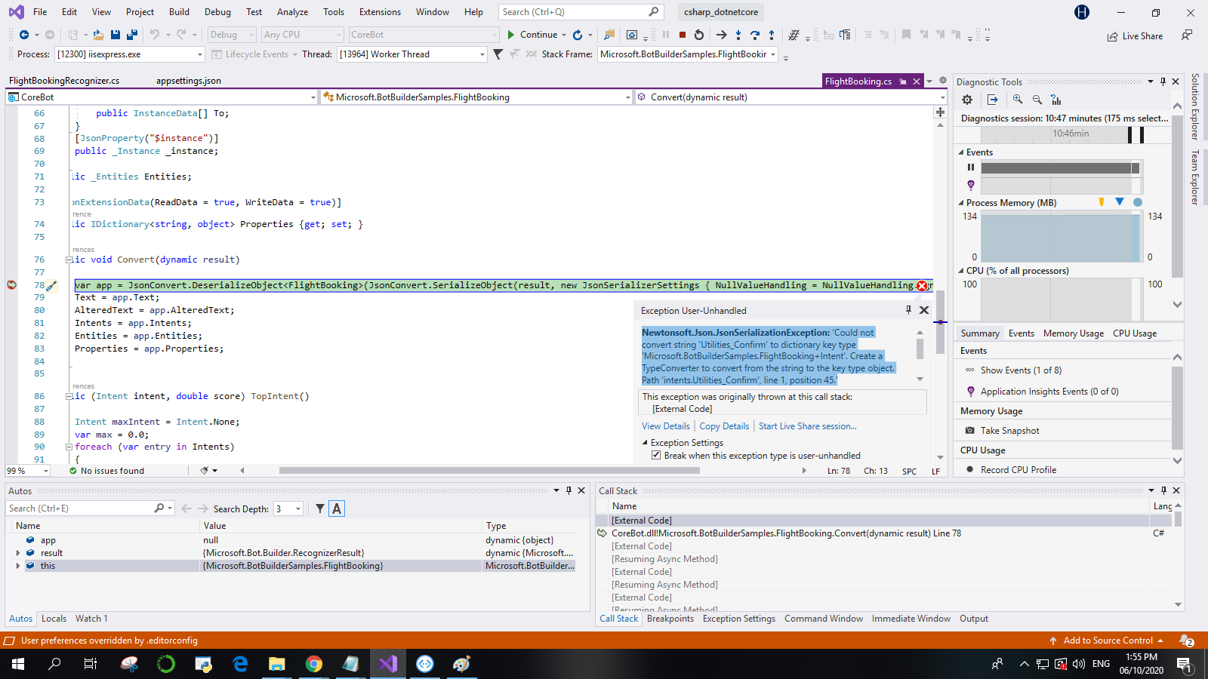The image size is (1208, 679).
Task: Uncheck Break when exception is user-unhandled
Action: click(657, 455)
